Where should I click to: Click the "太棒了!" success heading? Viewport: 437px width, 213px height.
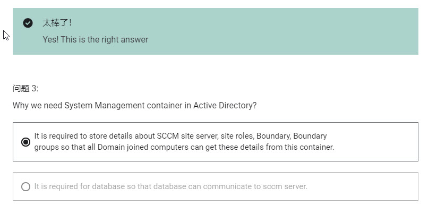pos(57,23)
